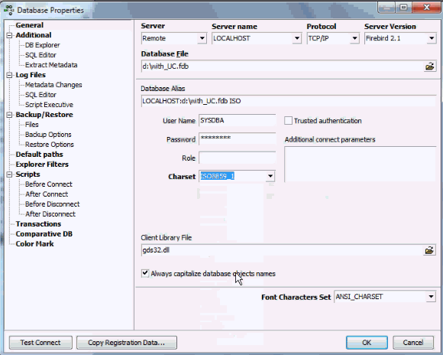
Task: Collapse the Log Files tree node
Action: [10, 75]
